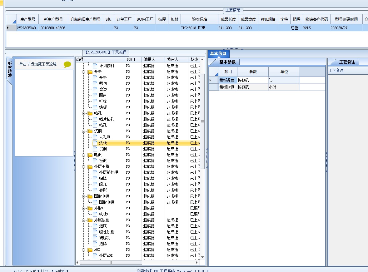Switch to the 基本信息 tab

coord(218,53)
